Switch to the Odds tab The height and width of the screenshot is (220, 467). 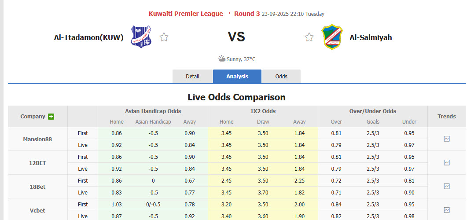(x=281, y=76)
